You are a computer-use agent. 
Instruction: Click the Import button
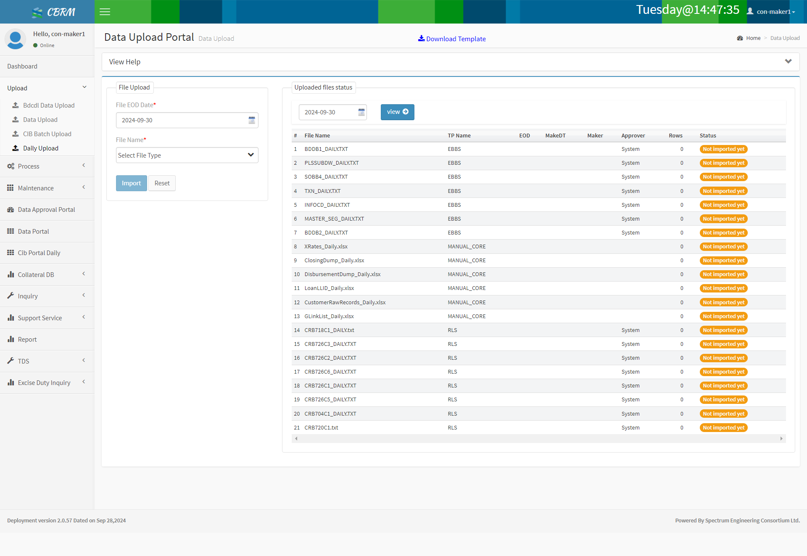pyautogui.click(x=132, y=183)
